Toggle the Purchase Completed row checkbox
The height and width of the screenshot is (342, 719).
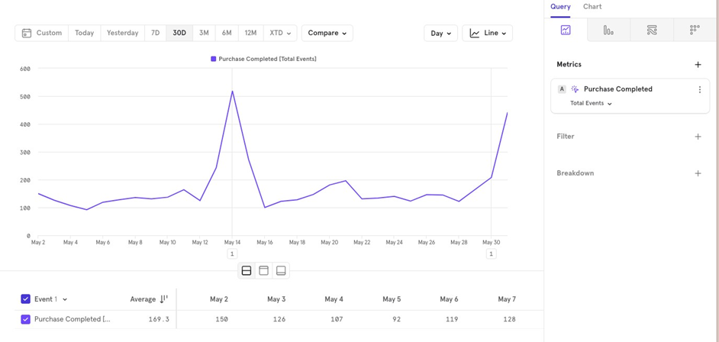26,319
